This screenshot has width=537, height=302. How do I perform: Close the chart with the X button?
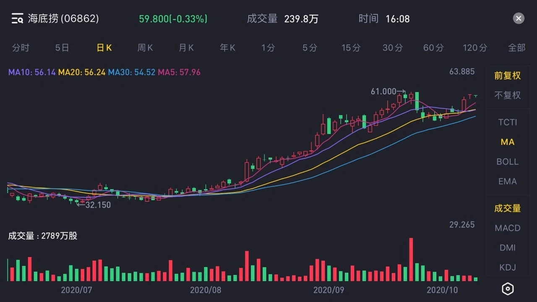(519, 18)
